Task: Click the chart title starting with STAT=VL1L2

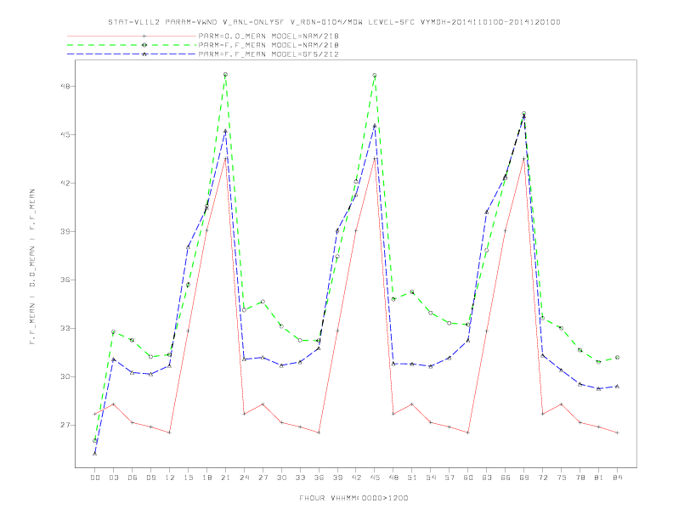Action: coord(334,22)
